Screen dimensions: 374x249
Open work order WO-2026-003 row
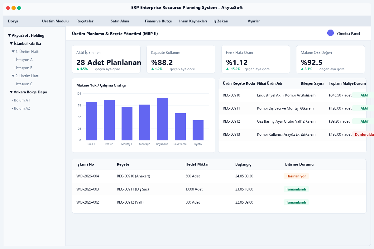[219, 189]
